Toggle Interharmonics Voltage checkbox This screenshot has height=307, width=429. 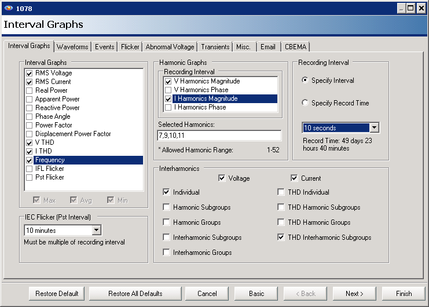point(222,178)
